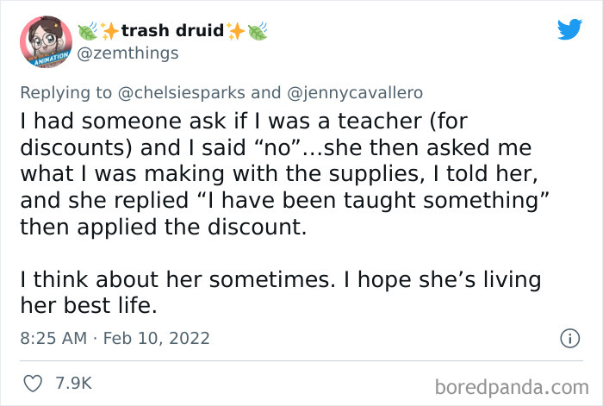The image size is (603, 406).
Task: Open the tweet info circle icon
Action: 569,338
